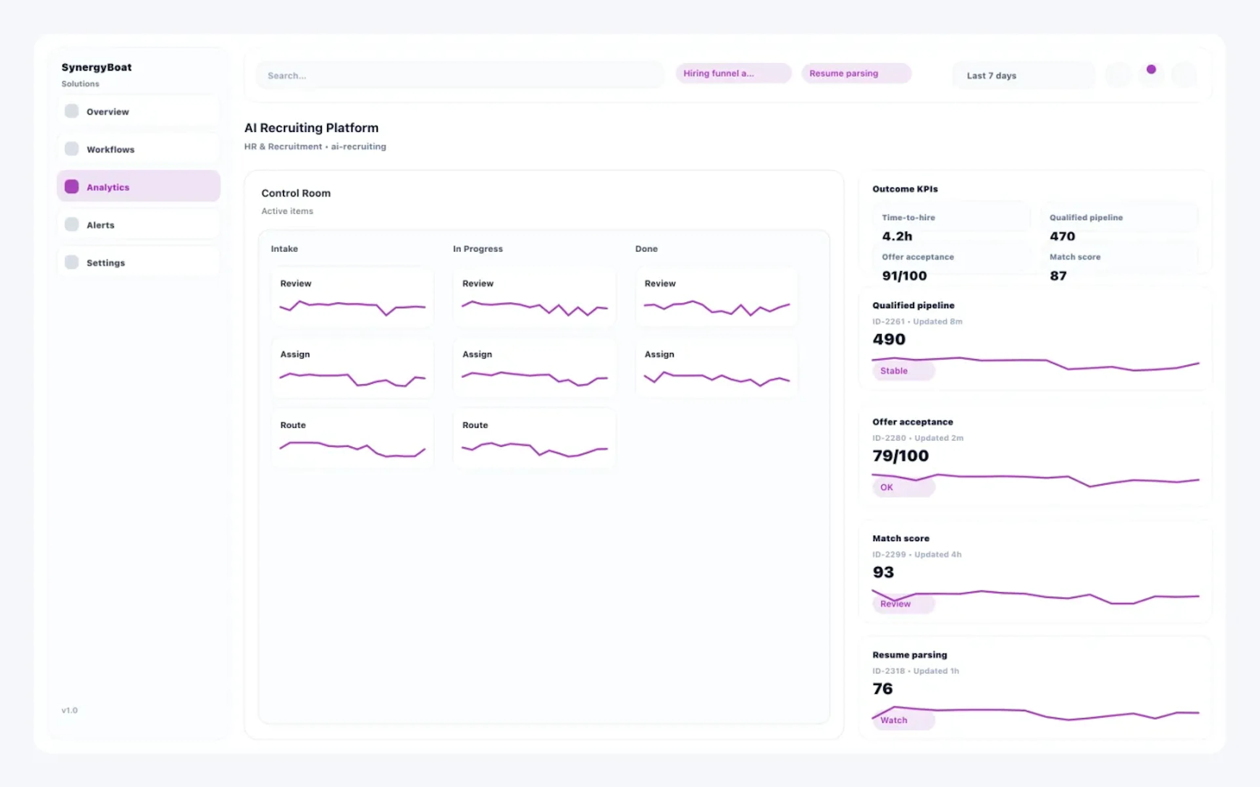Open the Last 7 days date range selector

click(x=1023, y=75)
